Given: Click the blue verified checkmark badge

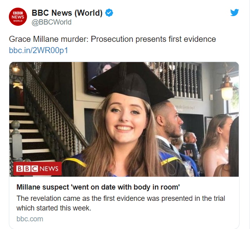Looking at the screenshot, I should 109,13.
